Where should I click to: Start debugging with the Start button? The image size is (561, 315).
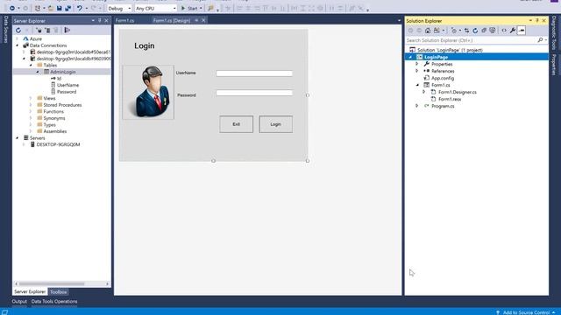(189, 8)
